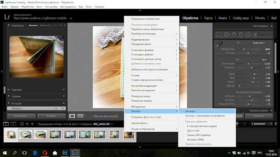The height and width of the screenshot is (157, 280).
Task: Select the Red Eye Correction tool
Action: pyautogui.click(x=234, y=34)
